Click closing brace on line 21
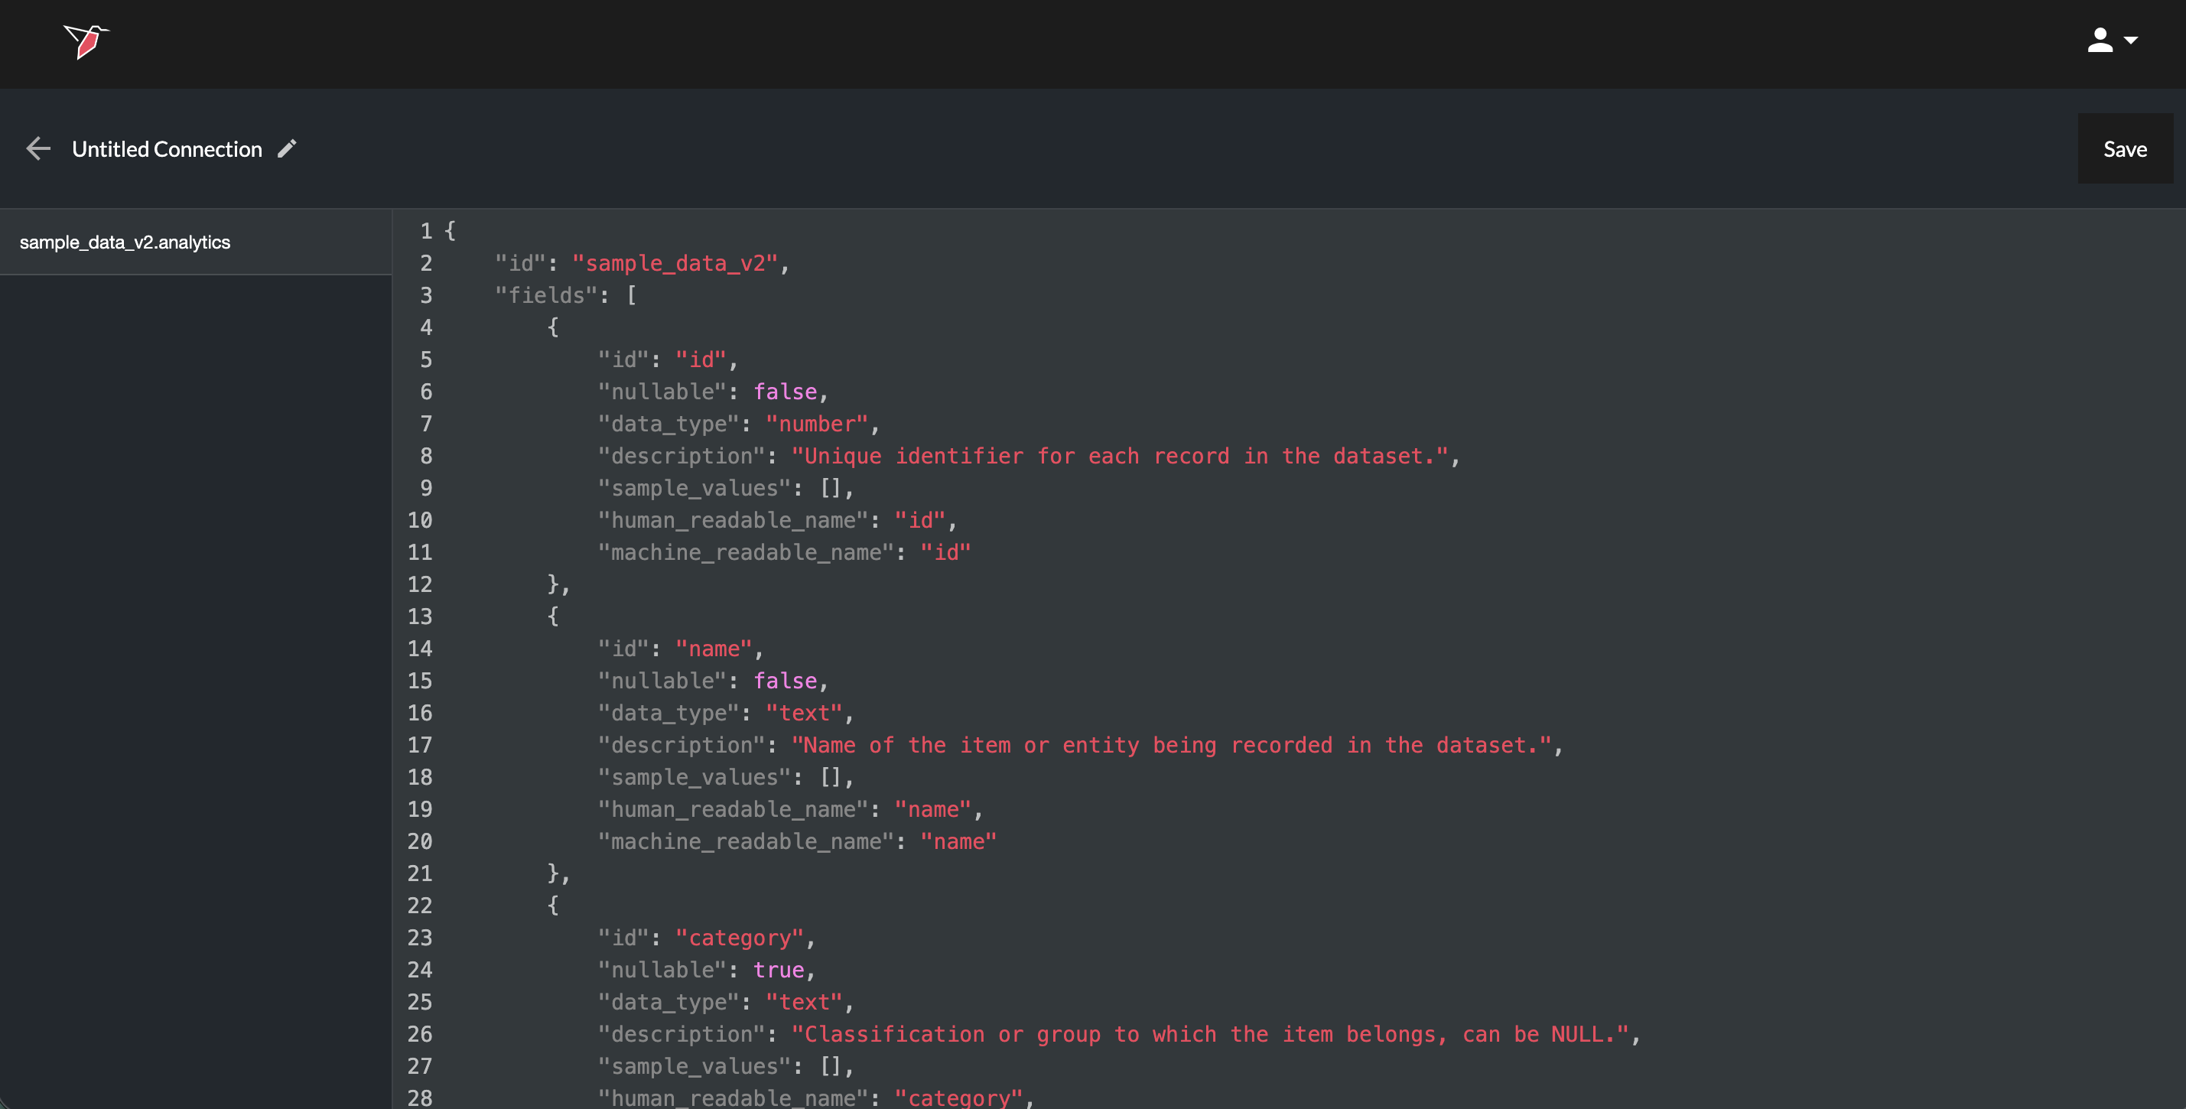This screenshot has width=2186, height=1109. click(x=553, y=873)
